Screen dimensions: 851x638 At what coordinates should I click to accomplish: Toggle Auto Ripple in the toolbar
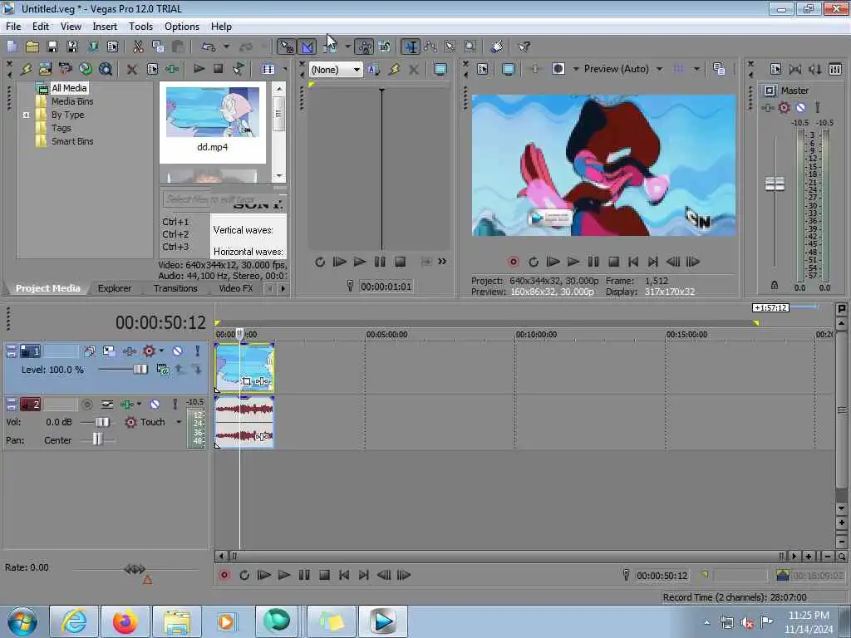329,47
